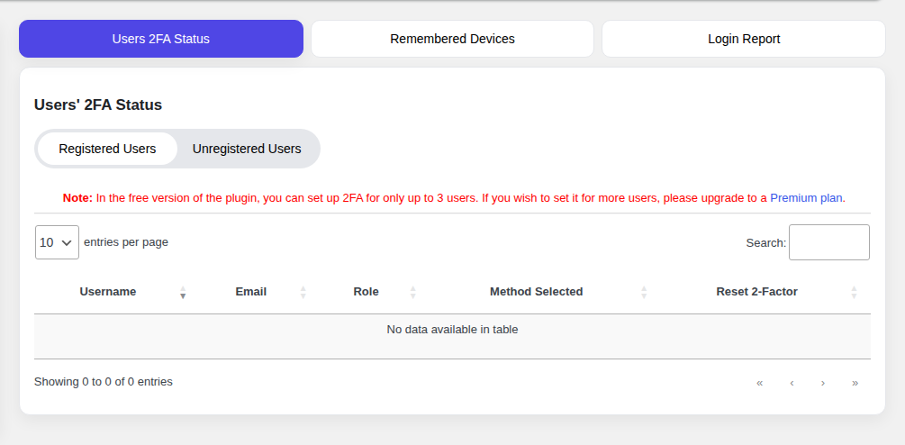Open the Login Report tab
This screenshot has width=905, height=445.
click(744, 39)
